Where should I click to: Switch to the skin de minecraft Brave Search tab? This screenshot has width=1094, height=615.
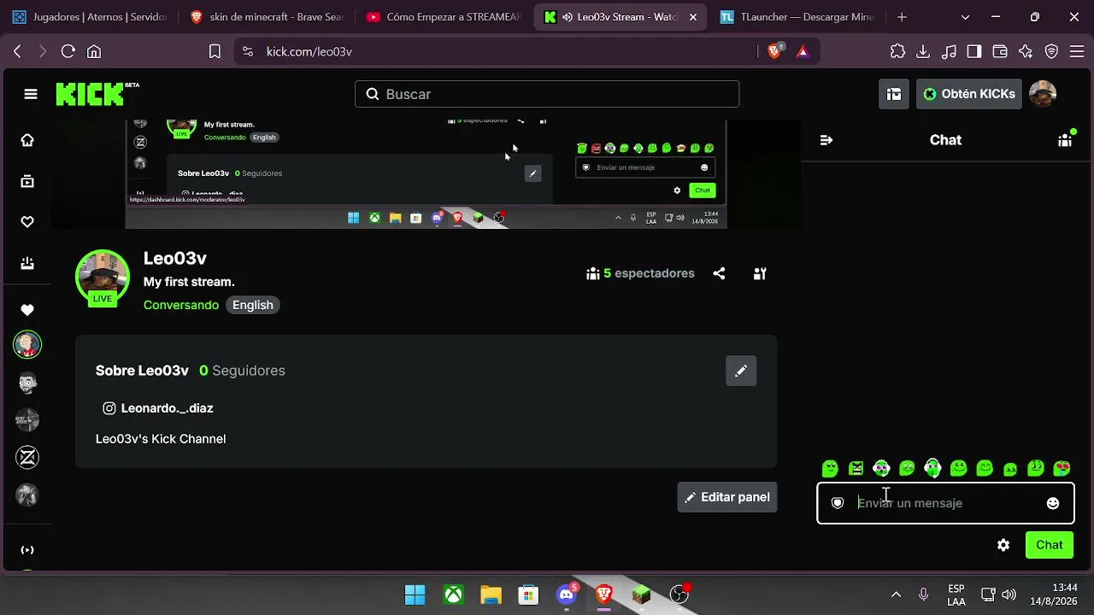pos(268,17)
